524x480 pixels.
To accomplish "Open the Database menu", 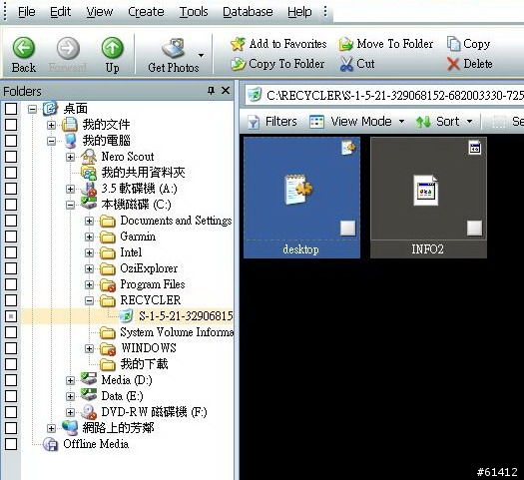I will [248, 12].
